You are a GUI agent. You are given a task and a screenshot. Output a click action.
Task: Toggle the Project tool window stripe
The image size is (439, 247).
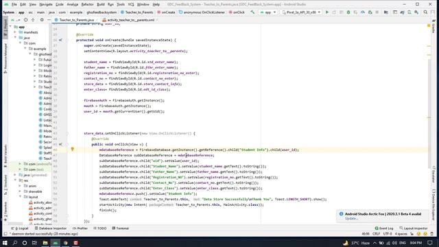click(5, 28)
